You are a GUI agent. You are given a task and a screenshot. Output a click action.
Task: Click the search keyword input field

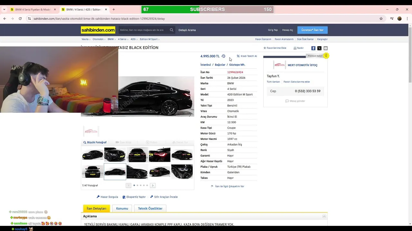[144, 30]
